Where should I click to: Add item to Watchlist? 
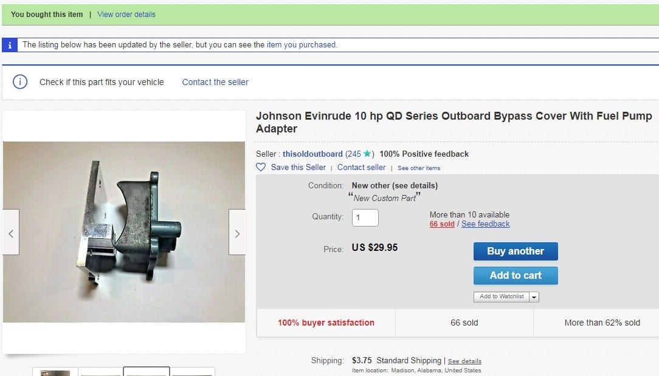502,296
